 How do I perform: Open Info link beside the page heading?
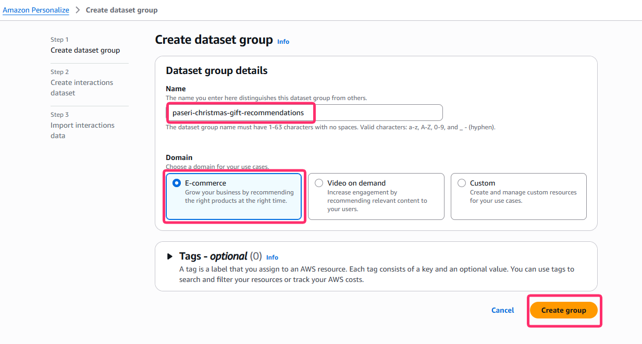pos(283,42)
